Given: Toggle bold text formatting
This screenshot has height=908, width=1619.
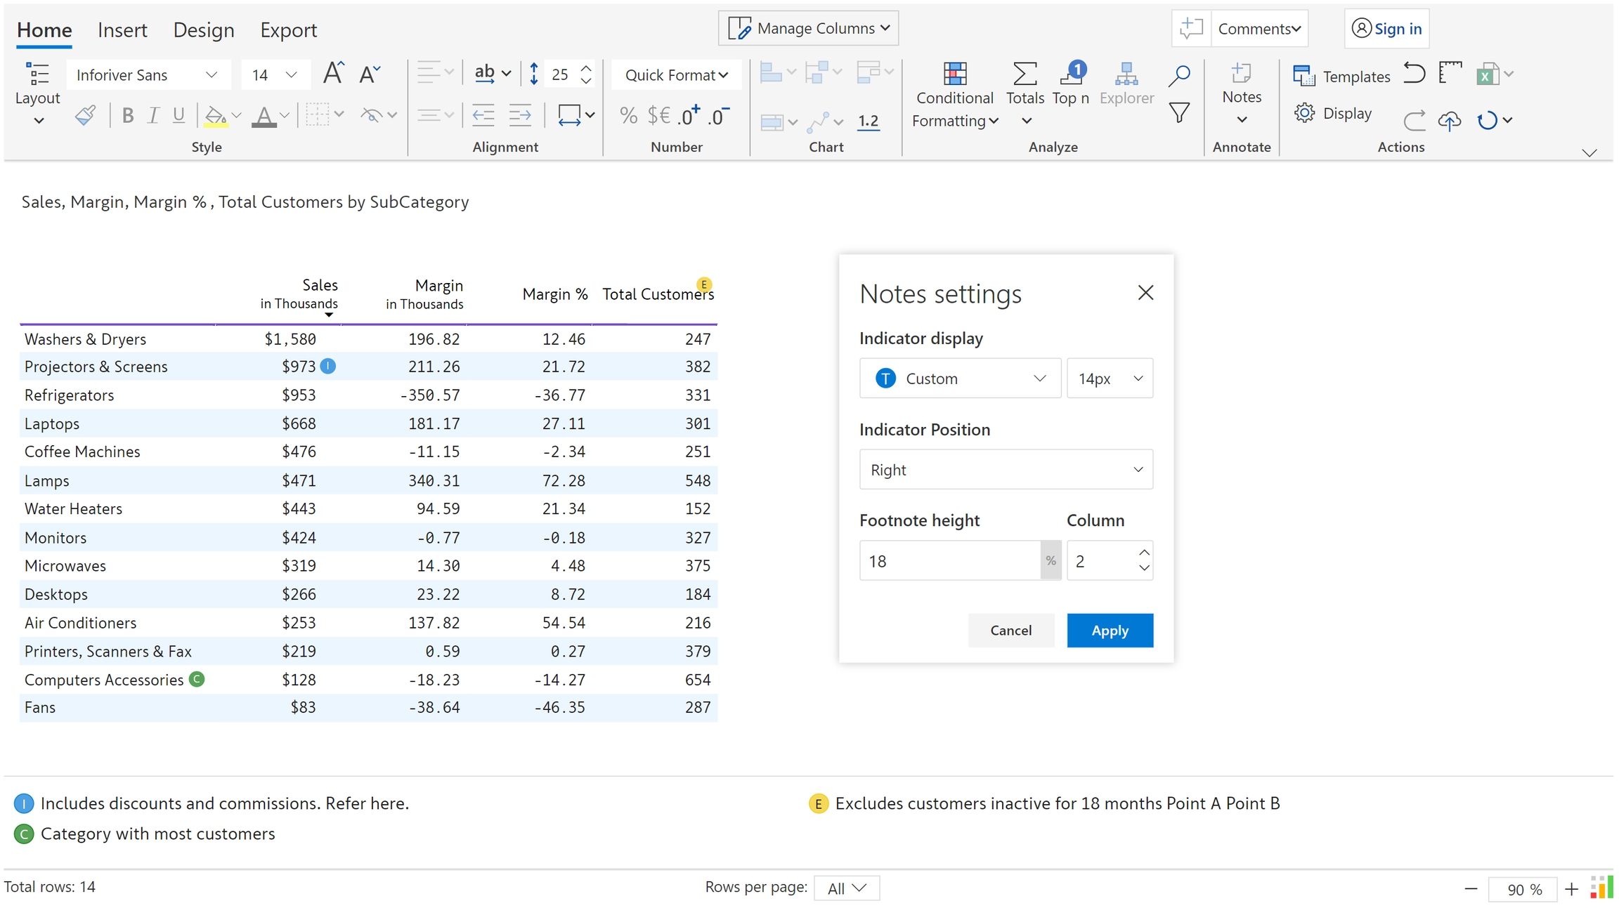Looking at the screenshot, I should coord(127,115).
